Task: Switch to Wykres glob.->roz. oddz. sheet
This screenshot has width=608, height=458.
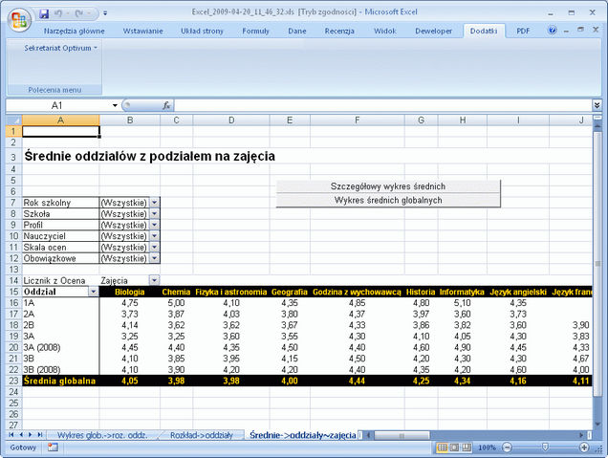Action: (102, 435)
